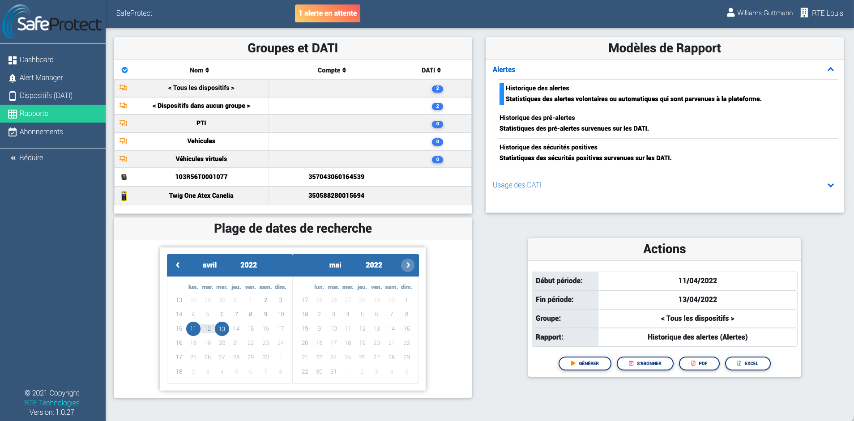Viewport: 854px width, 421px height.
Task: Click DATI count badge for Tous les dispositifs
Action: click(437, 89)
